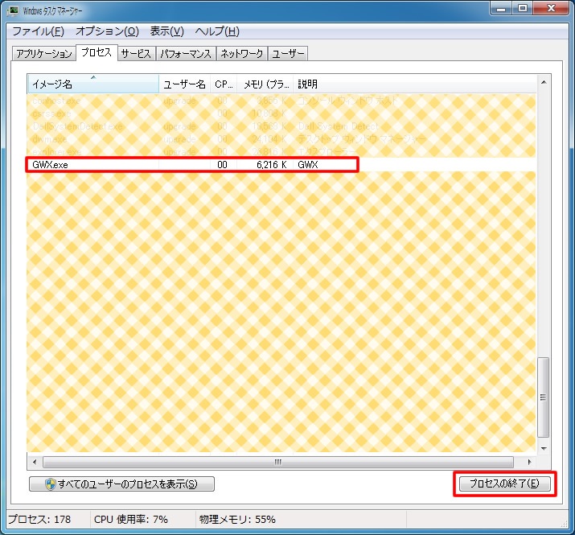This screenshot has width=575, height=535.
Task: Click the horizontal scrollbar thumb
Action: (278, 462)
